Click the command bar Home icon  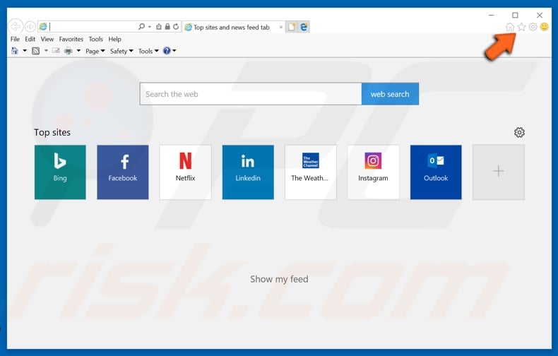point(15,51)
